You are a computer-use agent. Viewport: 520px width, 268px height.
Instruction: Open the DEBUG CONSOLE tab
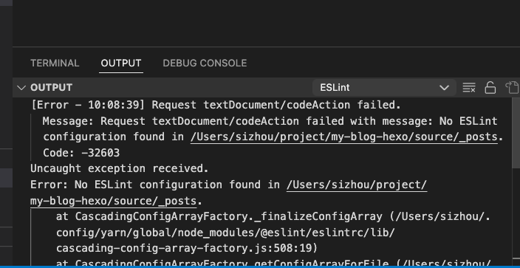click(x=205, y=63)
